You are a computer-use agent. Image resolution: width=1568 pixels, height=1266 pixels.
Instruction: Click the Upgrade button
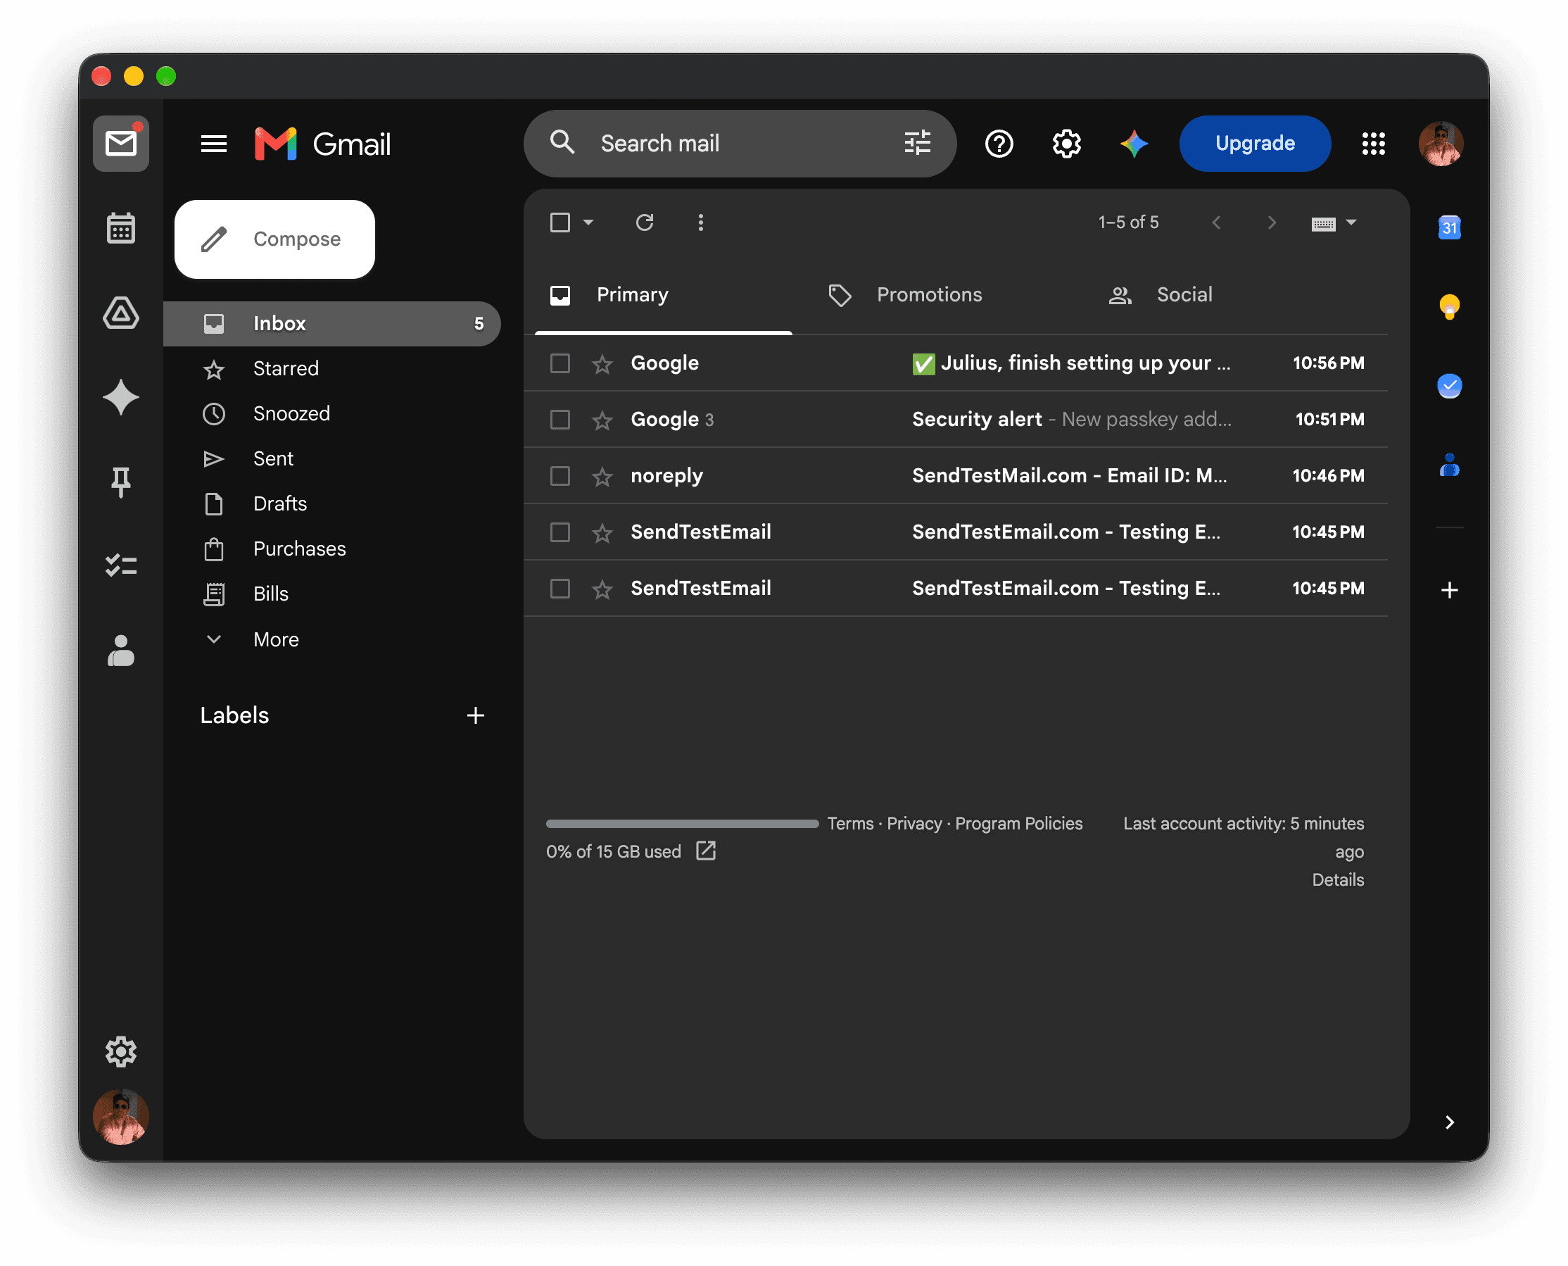click(x=1255, y=144)
